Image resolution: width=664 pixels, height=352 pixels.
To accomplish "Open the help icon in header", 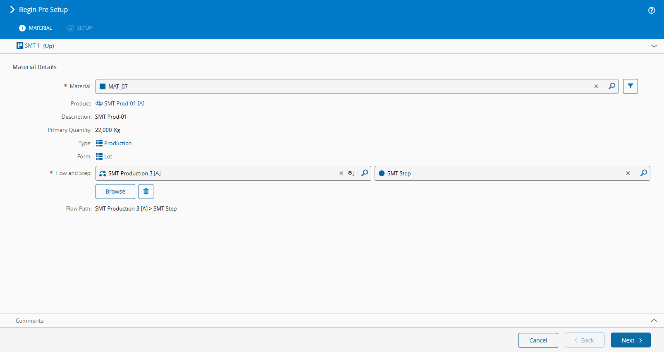I will [x=652, y=10].
